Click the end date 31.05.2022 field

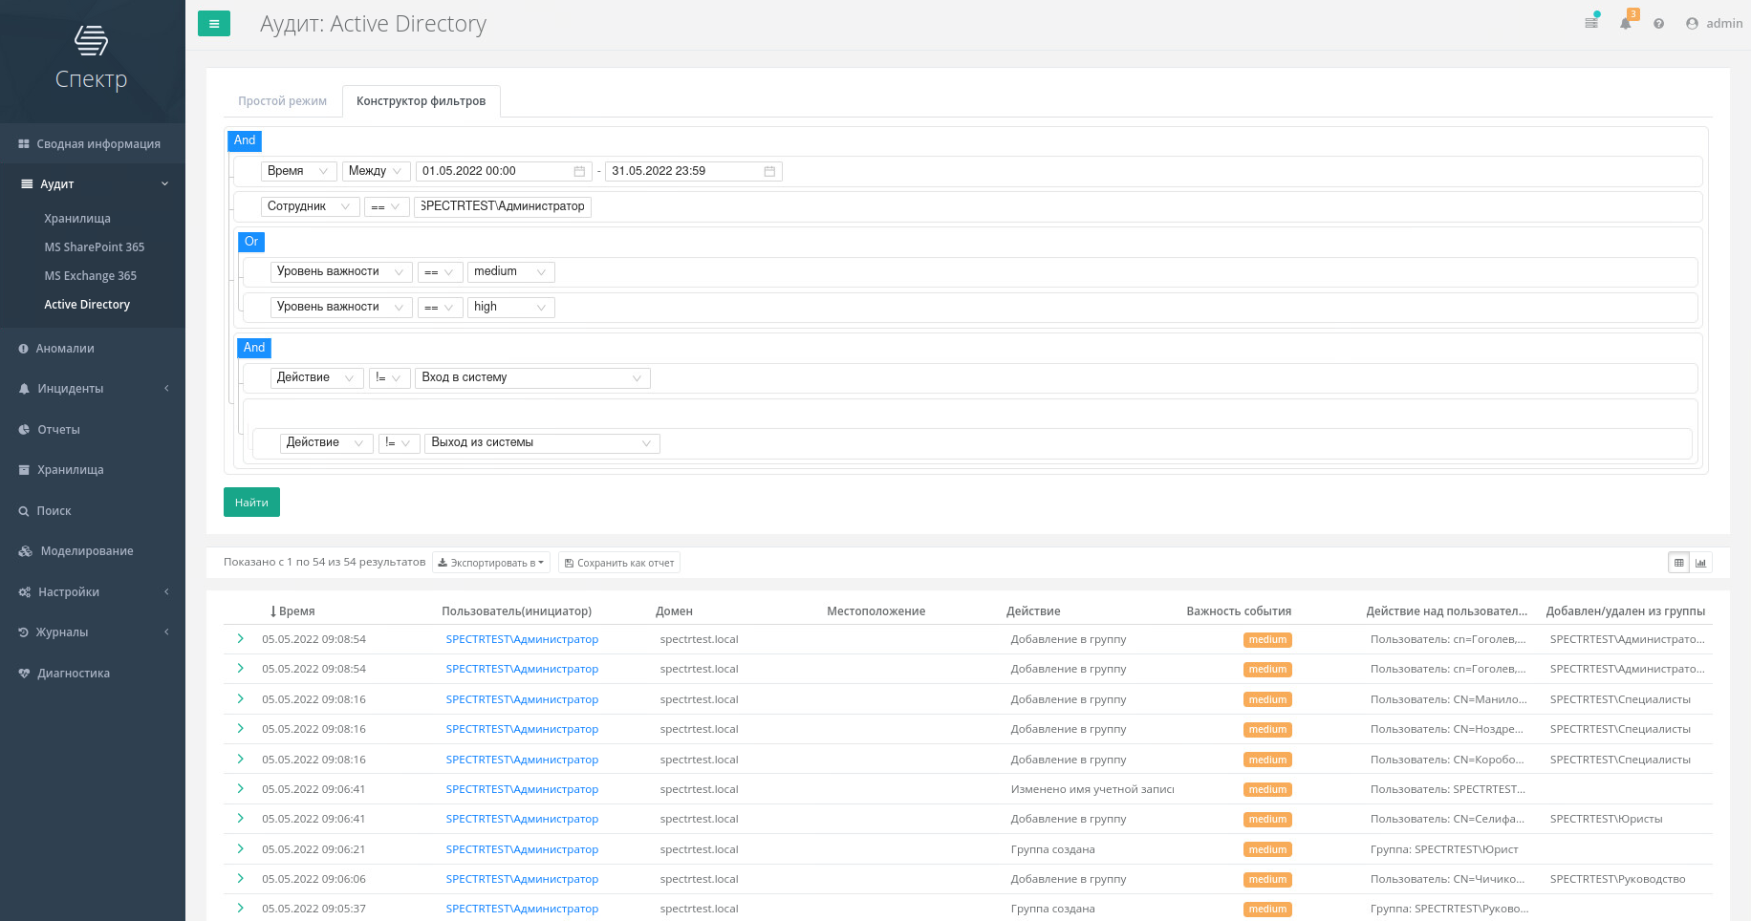[694, 172]
